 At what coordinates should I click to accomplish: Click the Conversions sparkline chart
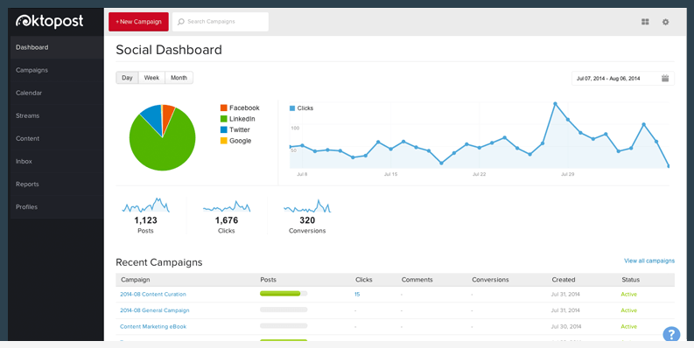click(x=307, y=206)
